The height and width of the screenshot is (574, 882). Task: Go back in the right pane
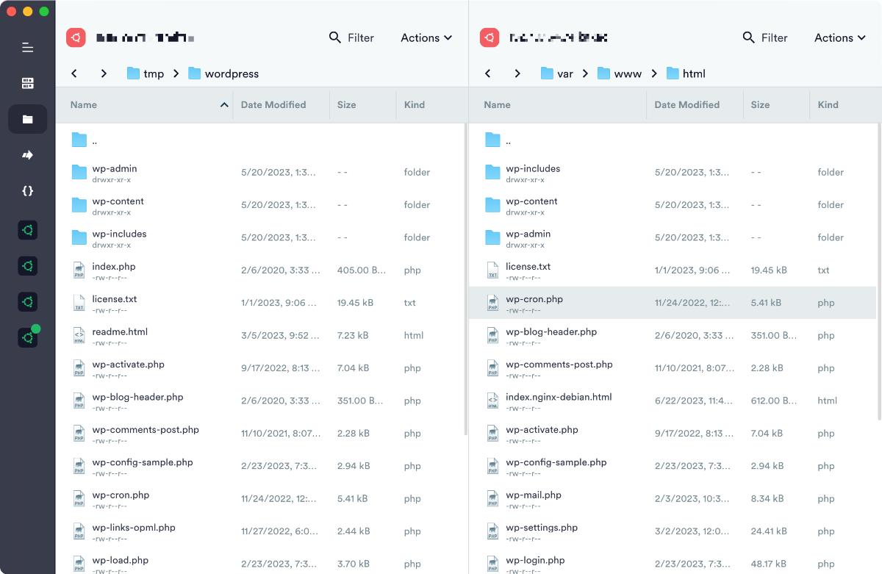coord(488,73)
